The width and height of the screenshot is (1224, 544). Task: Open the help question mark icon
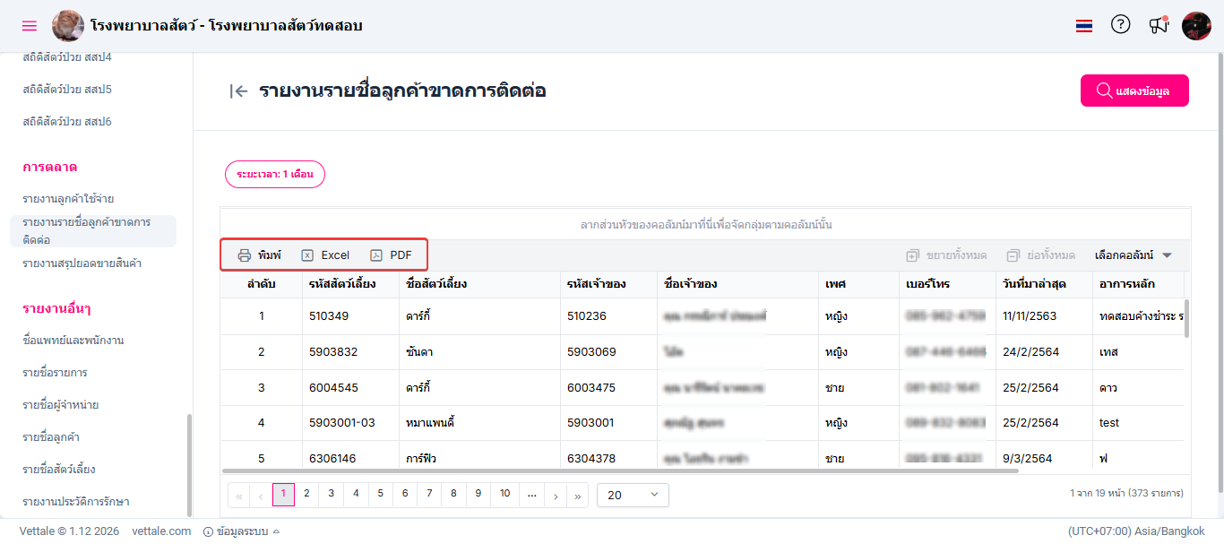coord(1121,25)
